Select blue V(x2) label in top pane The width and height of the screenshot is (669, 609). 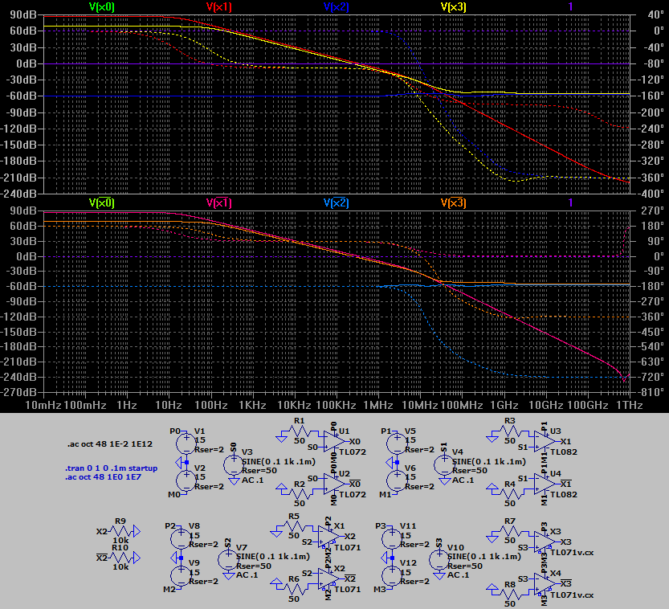coord(337,6)
